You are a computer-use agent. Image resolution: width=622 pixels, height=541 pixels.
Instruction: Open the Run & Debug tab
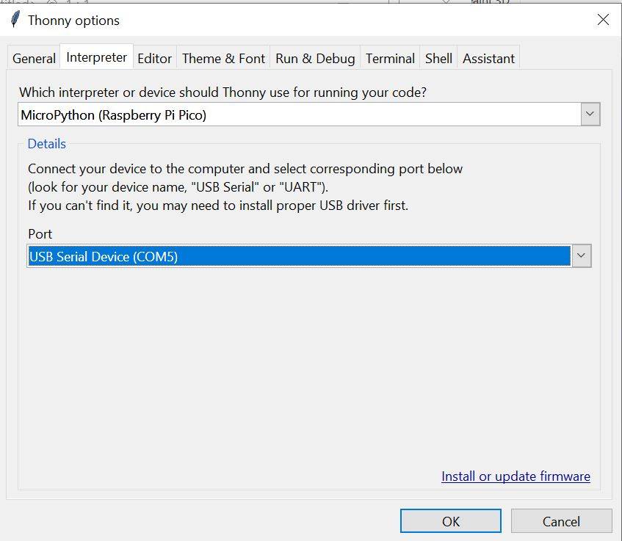[x=315, y=59]
